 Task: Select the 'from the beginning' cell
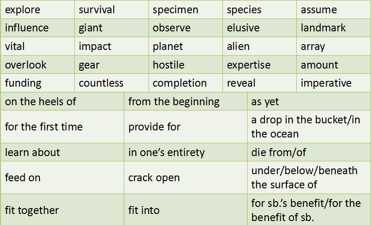click(174, 102)
